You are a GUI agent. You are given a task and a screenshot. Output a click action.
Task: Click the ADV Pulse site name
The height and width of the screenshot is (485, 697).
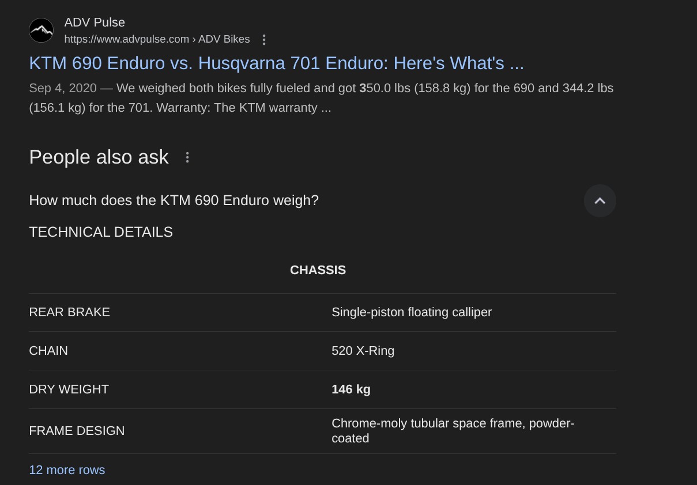point(95,22)
